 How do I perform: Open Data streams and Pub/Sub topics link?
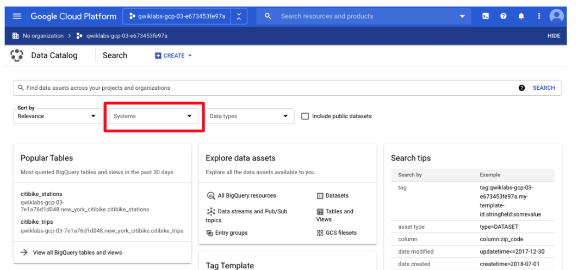(246, 216)
